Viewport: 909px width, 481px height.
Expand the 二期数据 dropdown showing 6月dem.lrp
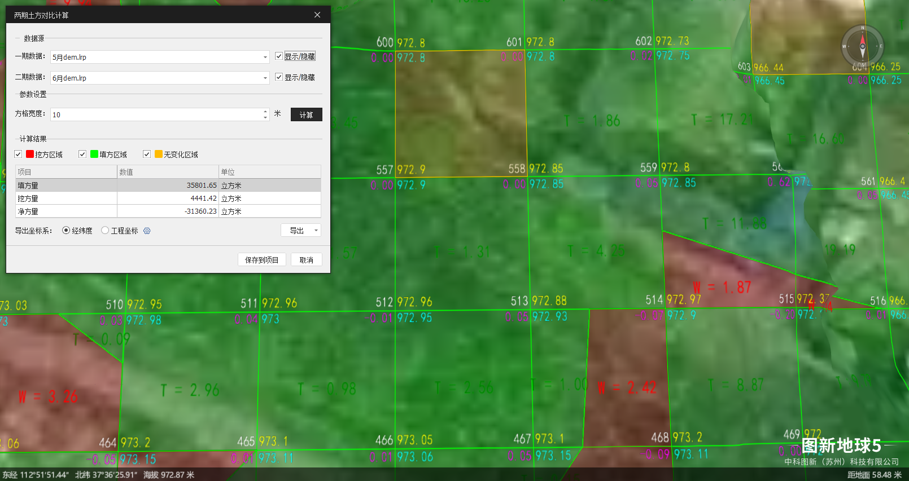[x=265, y=78]
